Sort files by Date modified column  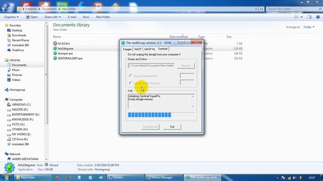tap(179, 37)
